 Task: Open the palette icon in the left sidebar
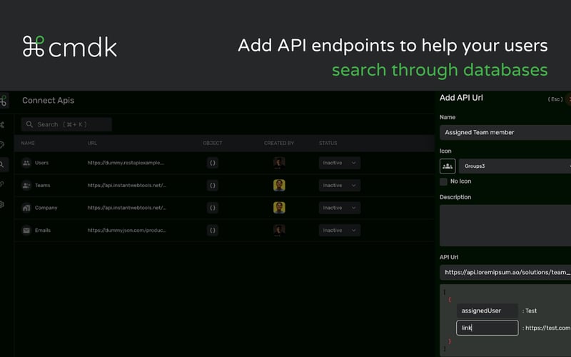(2, 145)
